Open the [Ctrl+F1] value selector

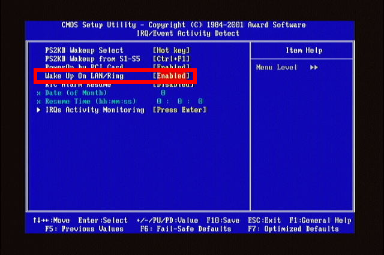pyautogui.click(x=171, y=59)
